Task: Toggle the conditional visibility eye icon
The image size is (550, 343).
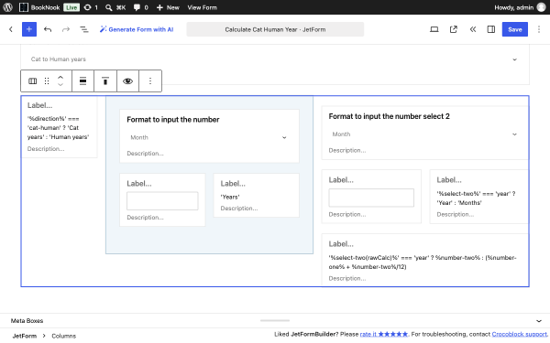Action: [x=127, y=81]
